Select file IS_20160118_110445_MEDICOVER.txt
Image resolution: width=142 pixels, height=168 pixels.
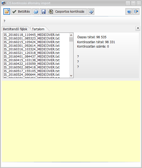pyautogui.click(x=32, y=35)
